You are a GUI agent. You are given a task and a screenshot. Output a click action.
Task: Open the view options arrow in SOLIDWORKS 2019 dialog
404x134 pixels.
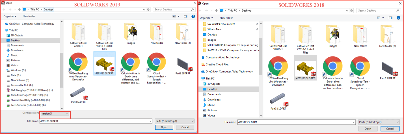(x=178, y=16)
